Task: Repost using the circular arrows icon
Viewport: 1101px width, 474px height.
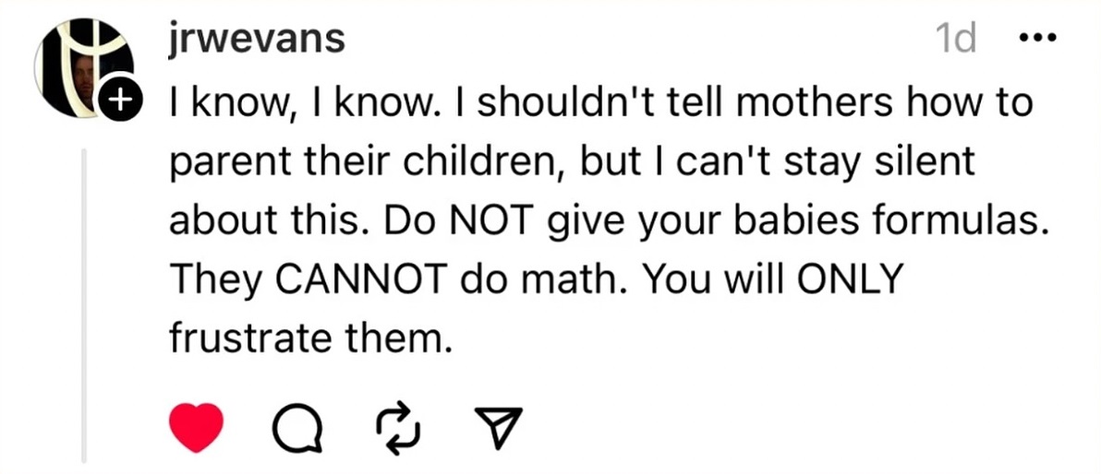Action: [x=399, y=429]
